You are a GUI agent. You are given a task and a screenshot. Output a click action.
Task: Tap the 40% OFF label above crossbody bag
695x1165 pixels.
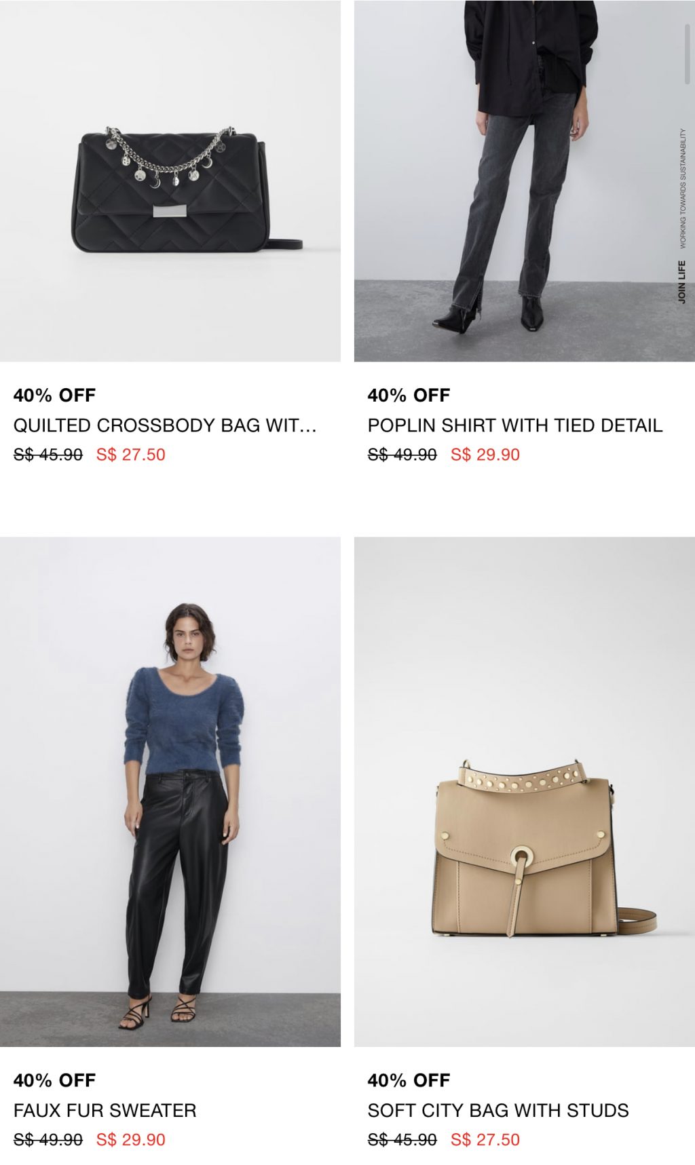(x=54, y=396)
